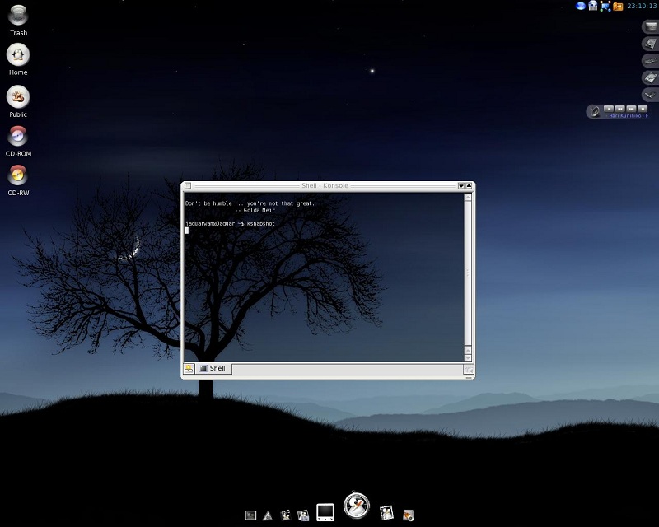Click the pyramid icon in the dock
Viewport: 659px width, 527px height.
click(x=268, y=515)
